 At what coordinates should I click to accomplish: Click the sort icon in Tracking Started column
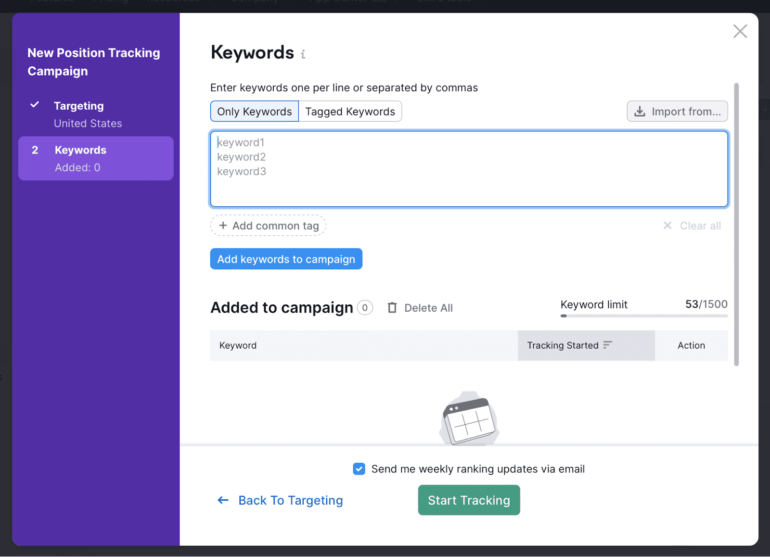click(607, 345)
